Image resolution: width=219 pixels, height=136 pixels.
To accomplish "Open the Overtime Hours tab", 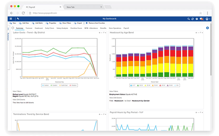I will [x=76, y=28].
